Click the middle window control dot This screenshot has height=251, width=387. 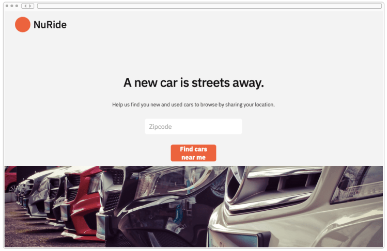point(11,6)
